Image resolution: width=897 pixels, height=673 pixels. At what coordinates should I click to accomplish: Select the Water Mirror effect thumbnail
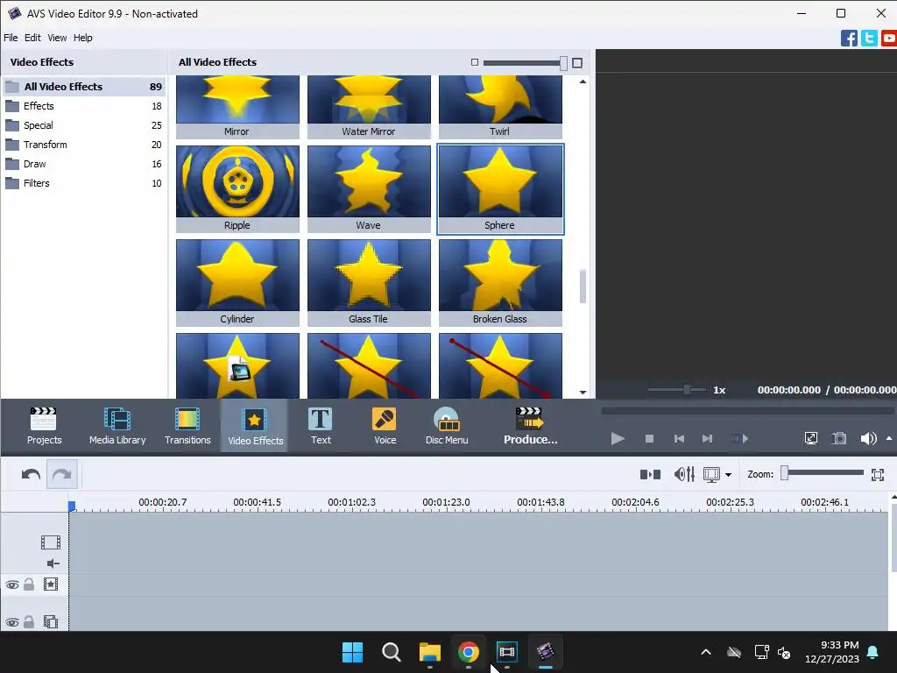coord(369,107)
